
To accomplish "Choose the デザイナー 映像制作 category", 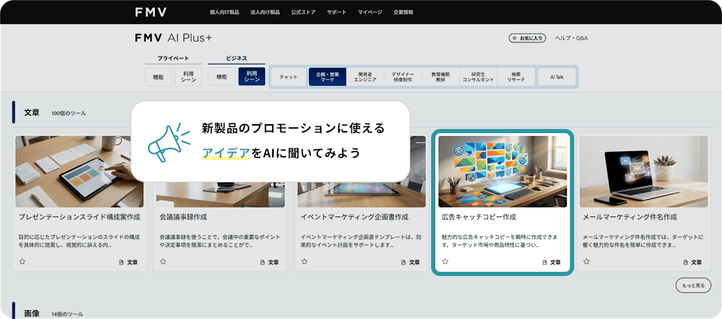I will [403, 77].
